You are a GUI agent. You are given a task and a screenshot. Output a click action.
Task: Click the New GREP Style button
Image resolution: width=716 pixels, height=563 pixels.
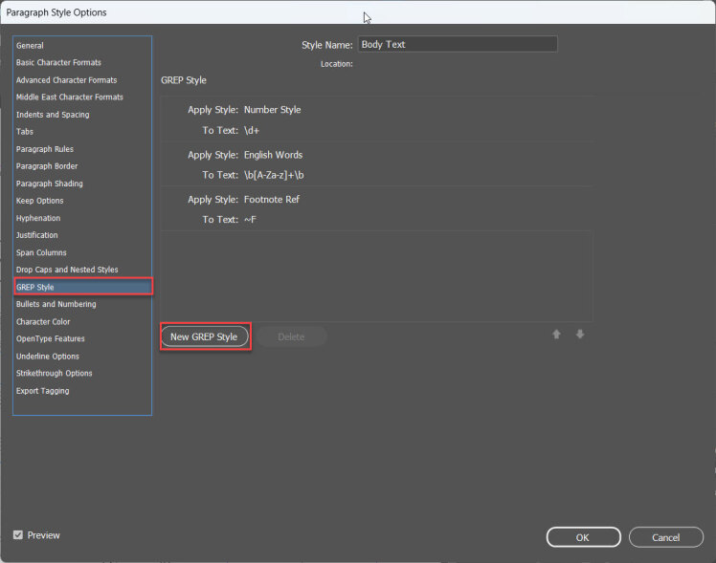pyautogui.click(x=204, y=336)
